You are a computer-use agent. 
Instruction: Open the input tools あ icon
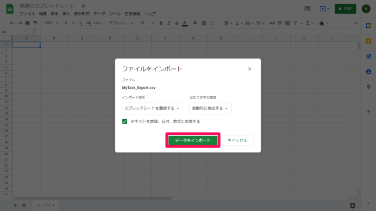click(x=322, y=23)
